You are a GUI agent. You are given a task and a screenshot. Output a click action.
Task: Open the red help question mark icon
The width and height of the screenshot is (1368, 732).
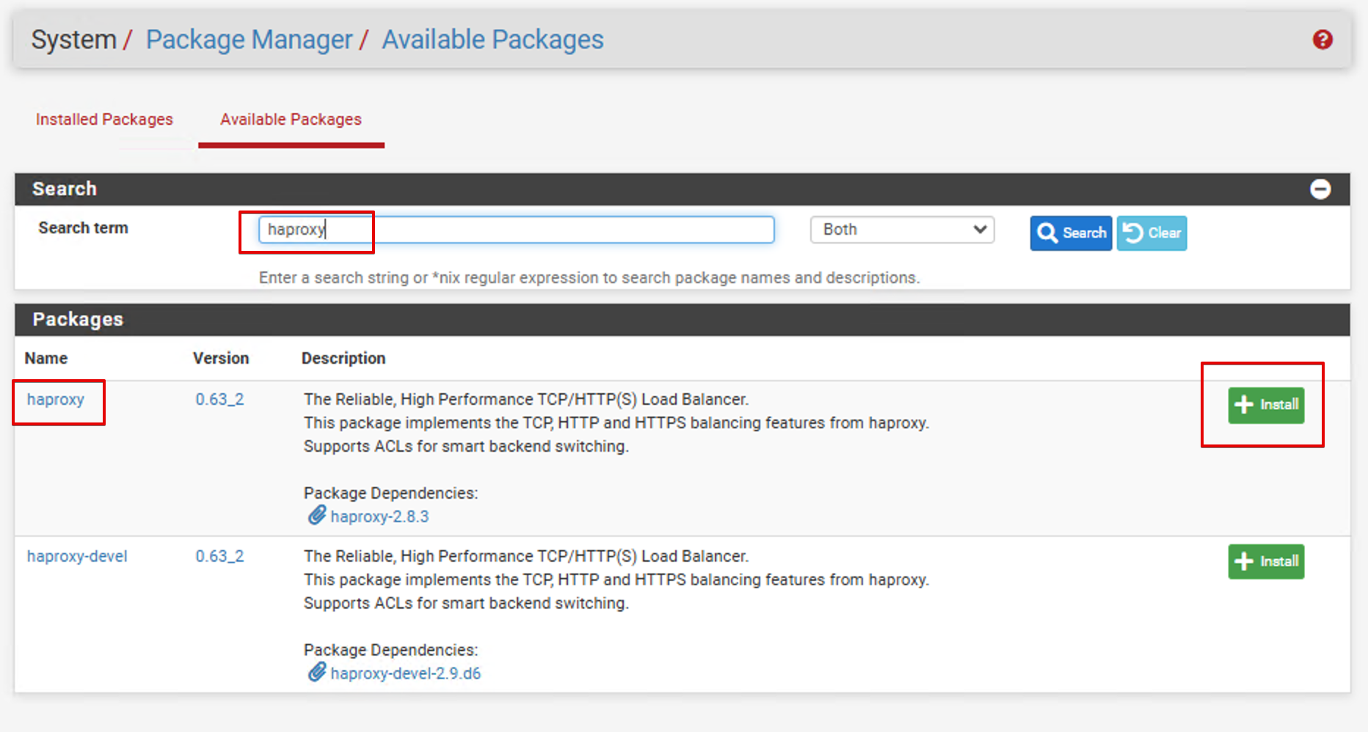coord(1322,40)
